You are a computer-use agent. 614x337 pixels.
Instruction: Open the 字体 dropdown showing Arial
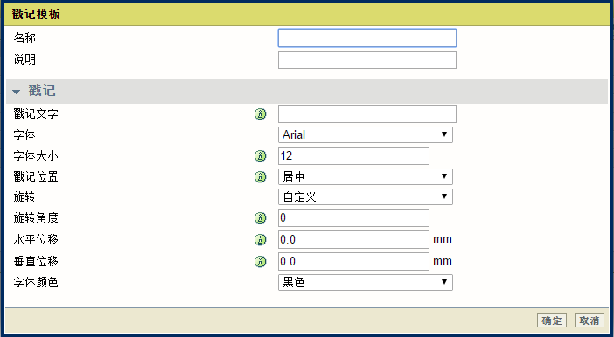[x=366, y=134]
